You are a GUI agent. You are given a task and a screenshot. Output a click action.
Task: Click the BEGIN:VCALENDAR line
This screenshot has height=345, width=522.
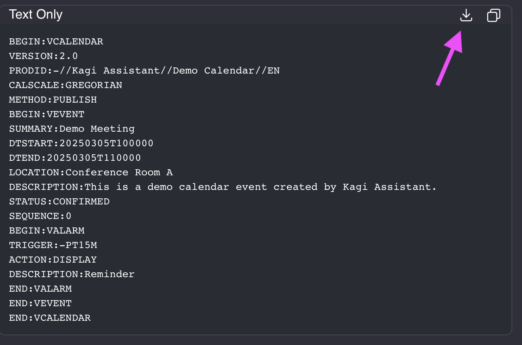pos(56,42)
